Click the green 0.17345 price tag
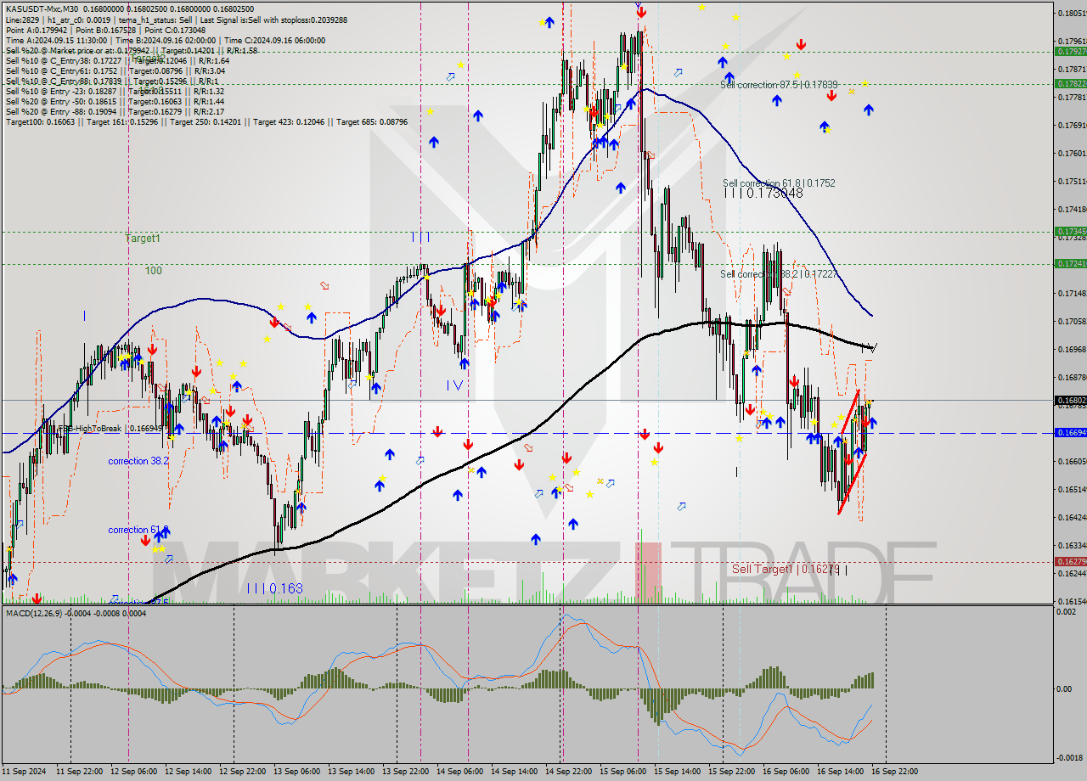This screenshot has height=781, width=1087. pyautogui.click(x=1070, y=231)
